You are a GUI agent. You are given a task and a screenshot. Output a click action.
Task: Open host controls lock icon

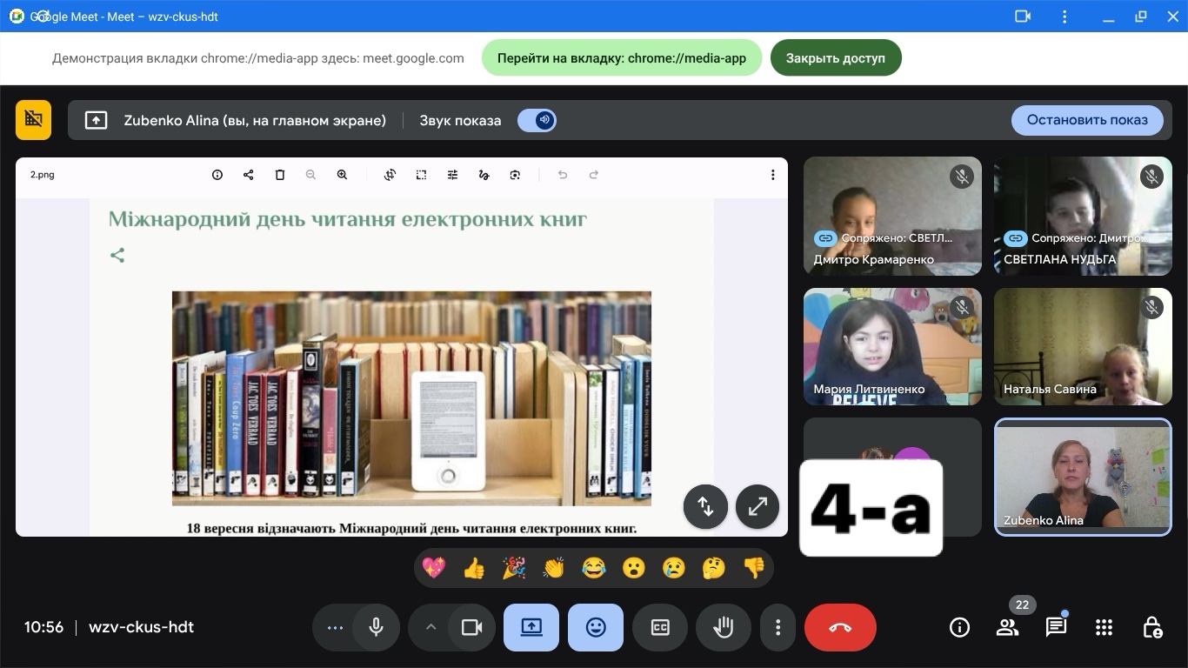[1151, 627]
